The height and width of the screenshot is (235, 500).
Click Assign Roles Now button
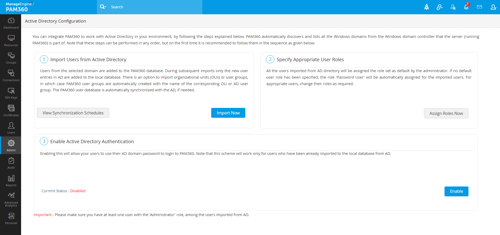tap(446, 113)
